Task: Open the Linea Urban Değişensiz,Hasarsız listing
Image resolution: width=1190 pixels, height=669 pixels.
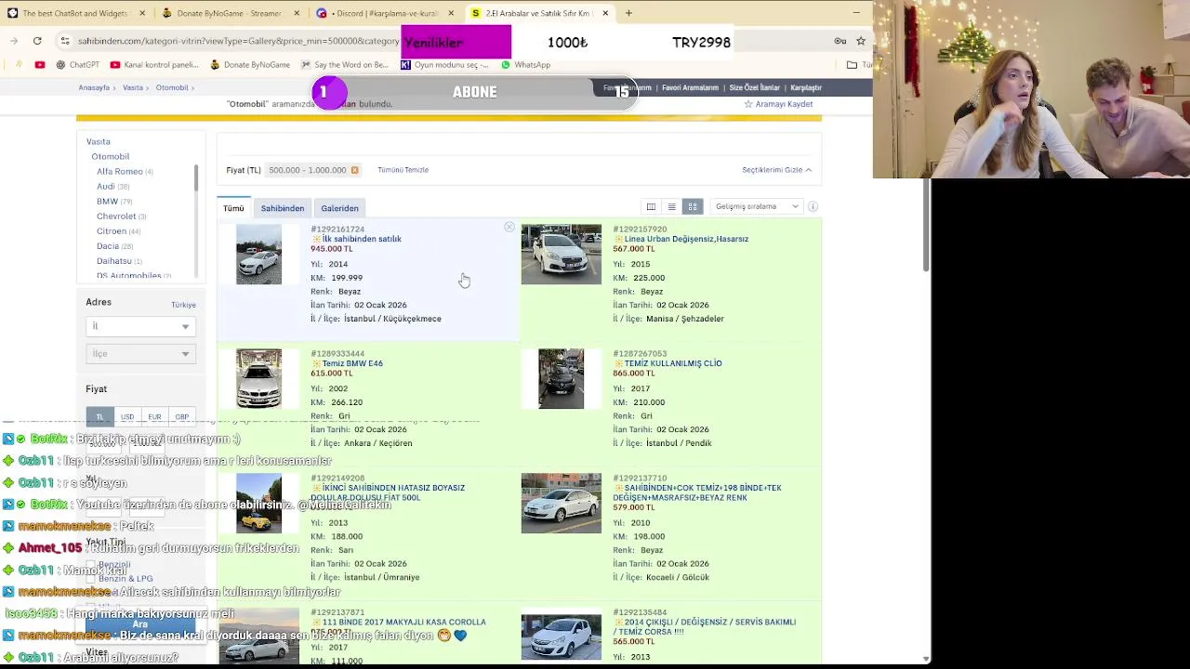Action: tap(686, 239)
